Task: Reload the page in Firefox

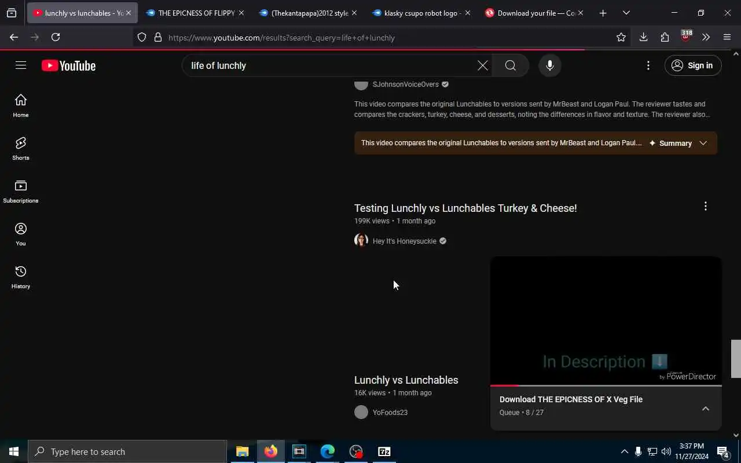Action: tap(56, 37)
